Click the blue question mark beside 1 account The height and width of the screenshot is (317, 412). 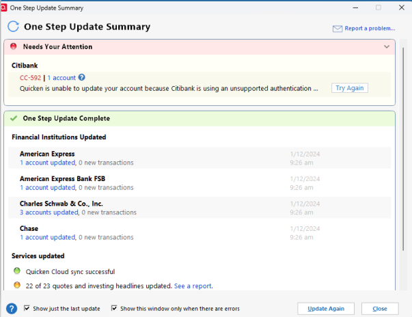point(82,77)
